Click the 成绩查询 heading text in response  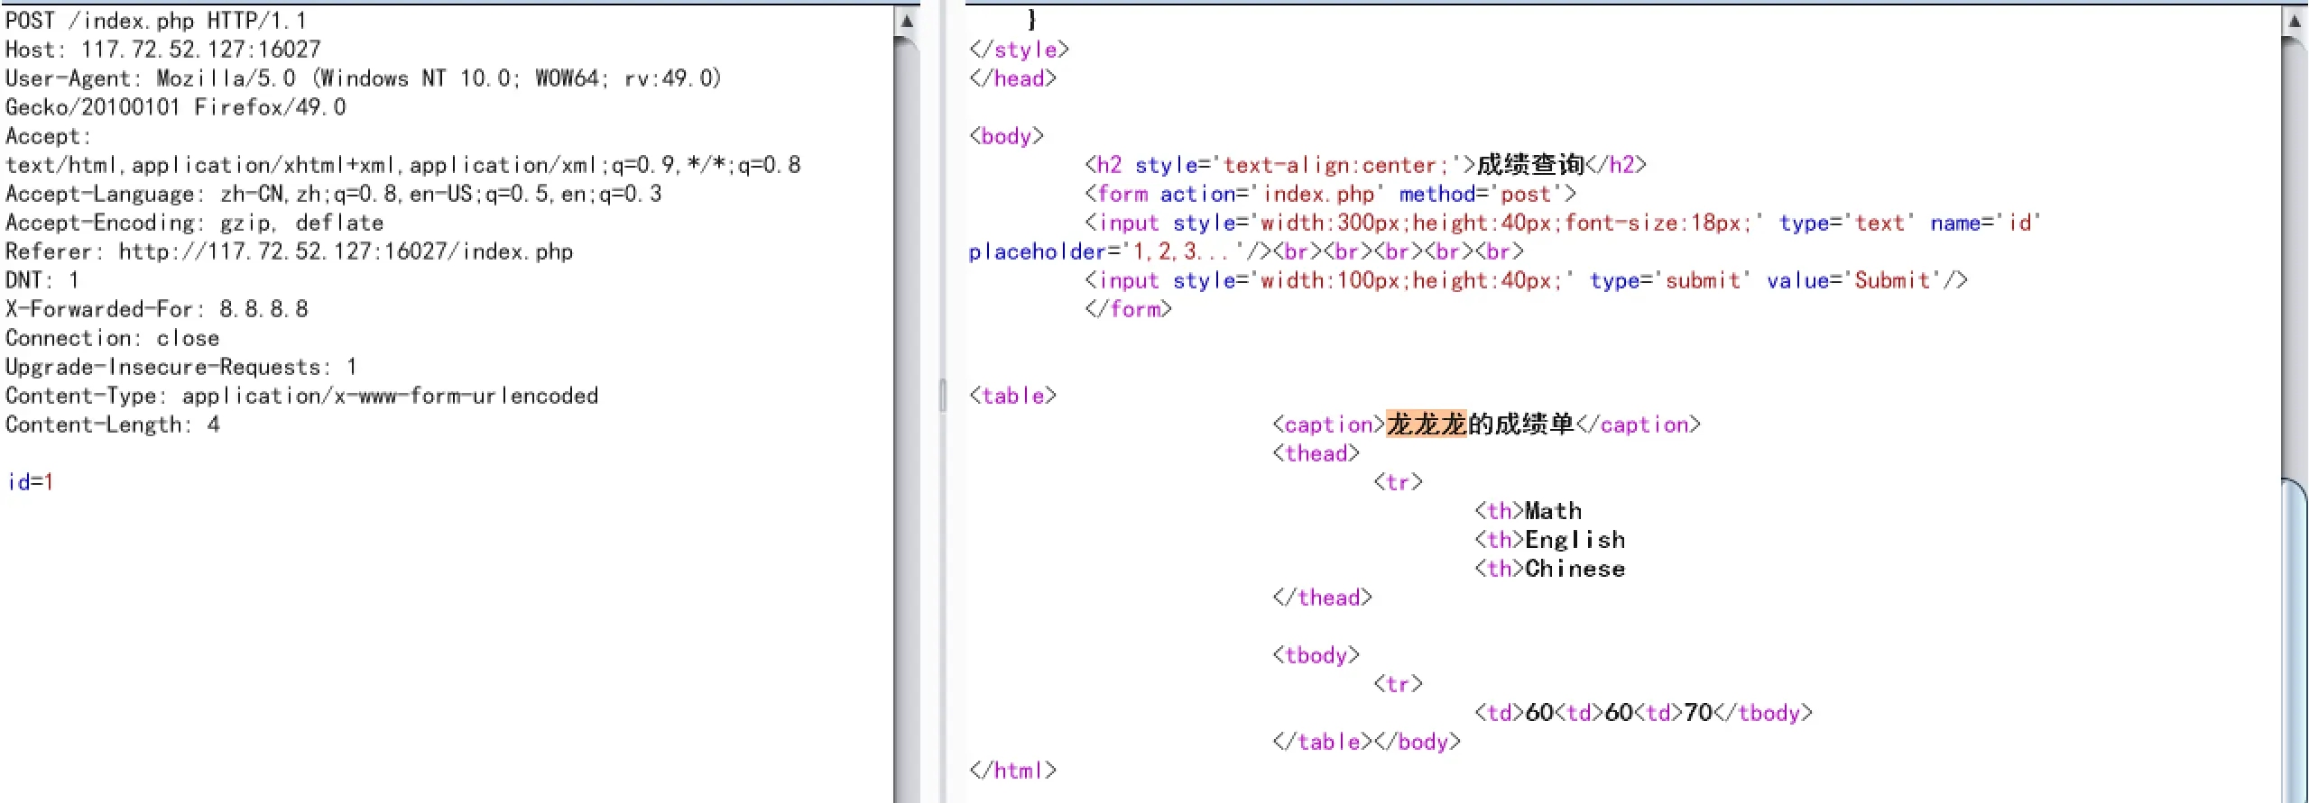pyautogui.click(x=1530, y=165)
